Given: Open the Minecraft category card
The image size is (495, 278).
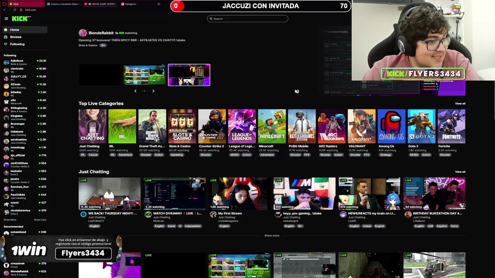Looking at the screenshot, I should 272,126.
